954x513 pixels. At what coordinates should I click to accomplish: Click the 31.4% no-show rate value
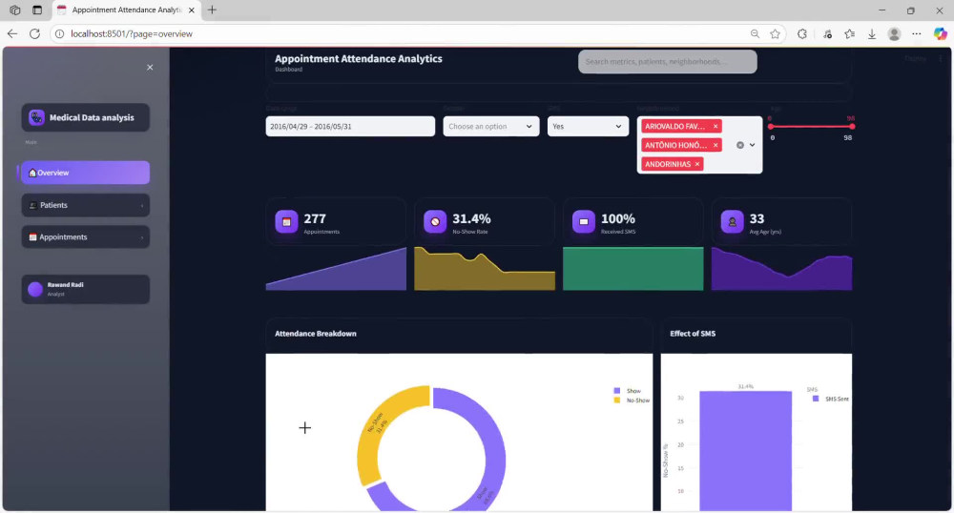click(x=471, y=218)
